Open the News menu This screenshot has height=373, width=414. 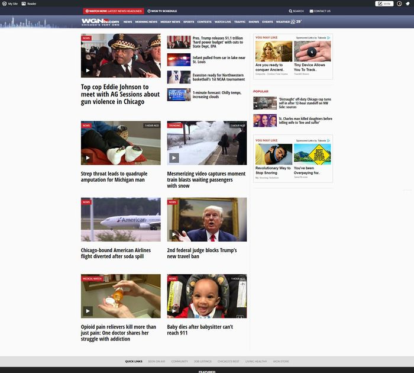point(128,22)
